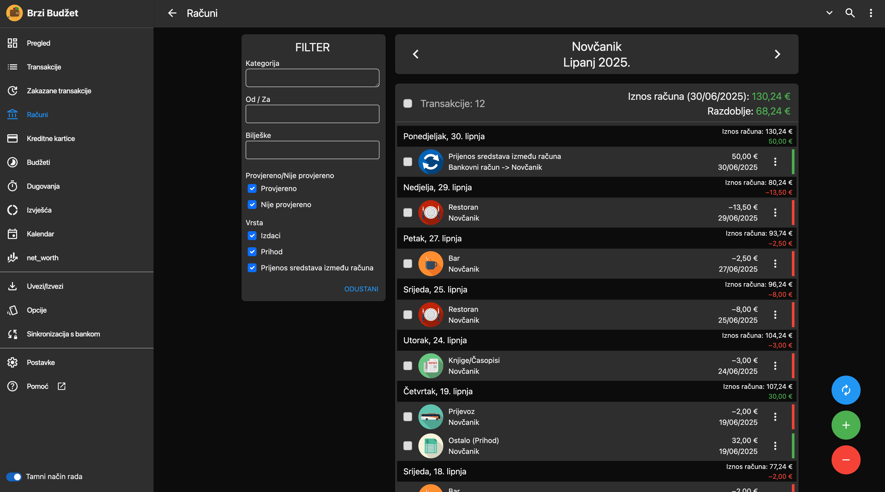Open the top-right three-dot menu
This screenshot has height=492, width=885.
870,13
